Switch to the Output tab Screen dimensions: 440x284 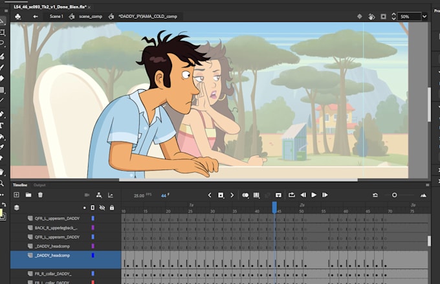coord(39,185)
